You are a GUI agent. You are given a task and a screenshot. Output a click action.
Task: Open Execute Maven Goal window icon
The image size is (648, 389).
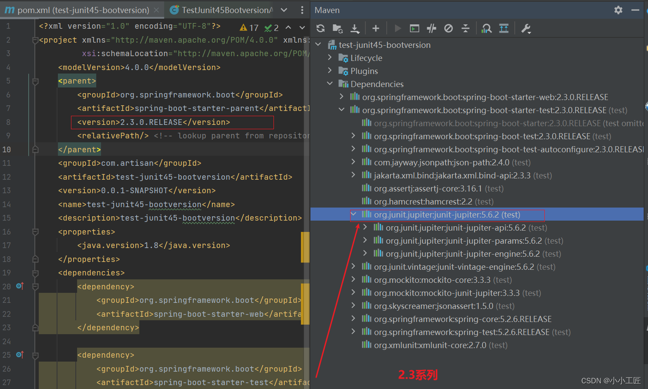point(415,28)
